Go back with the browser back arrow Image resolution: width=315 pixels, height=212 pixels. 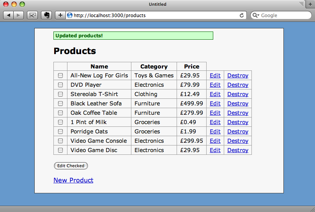pyautogui.click(x=9, y=15)
